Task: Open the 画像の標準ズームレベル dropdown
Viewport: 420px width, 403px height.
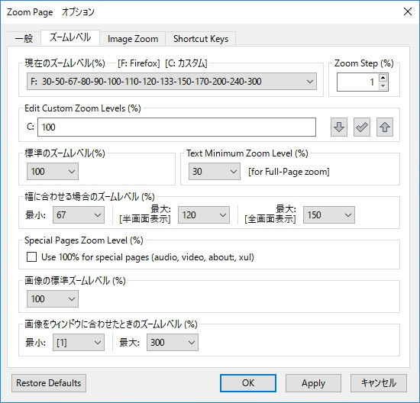Action: pyautogui.click(x=53, y=299)
